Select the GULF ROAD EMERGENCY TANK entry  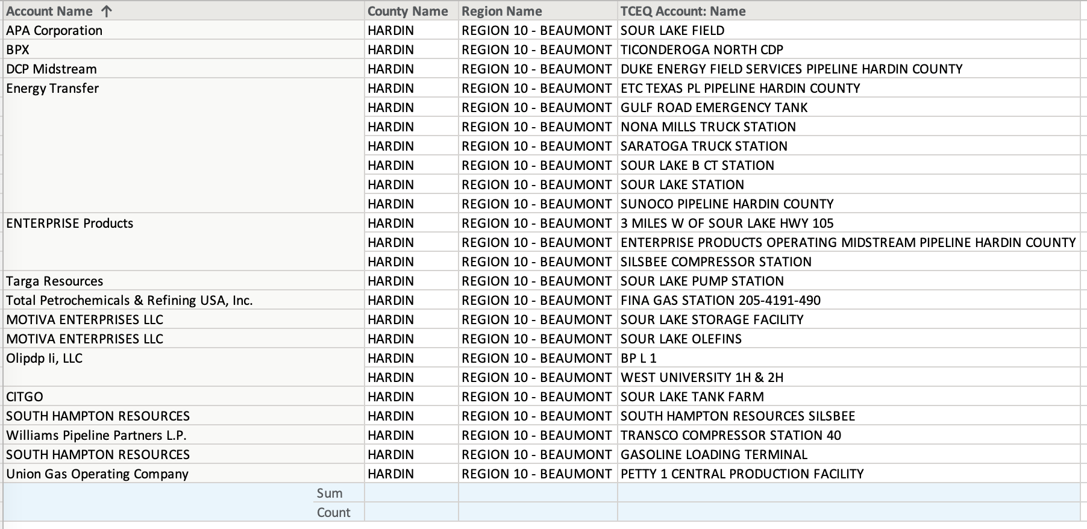(713, 108)
